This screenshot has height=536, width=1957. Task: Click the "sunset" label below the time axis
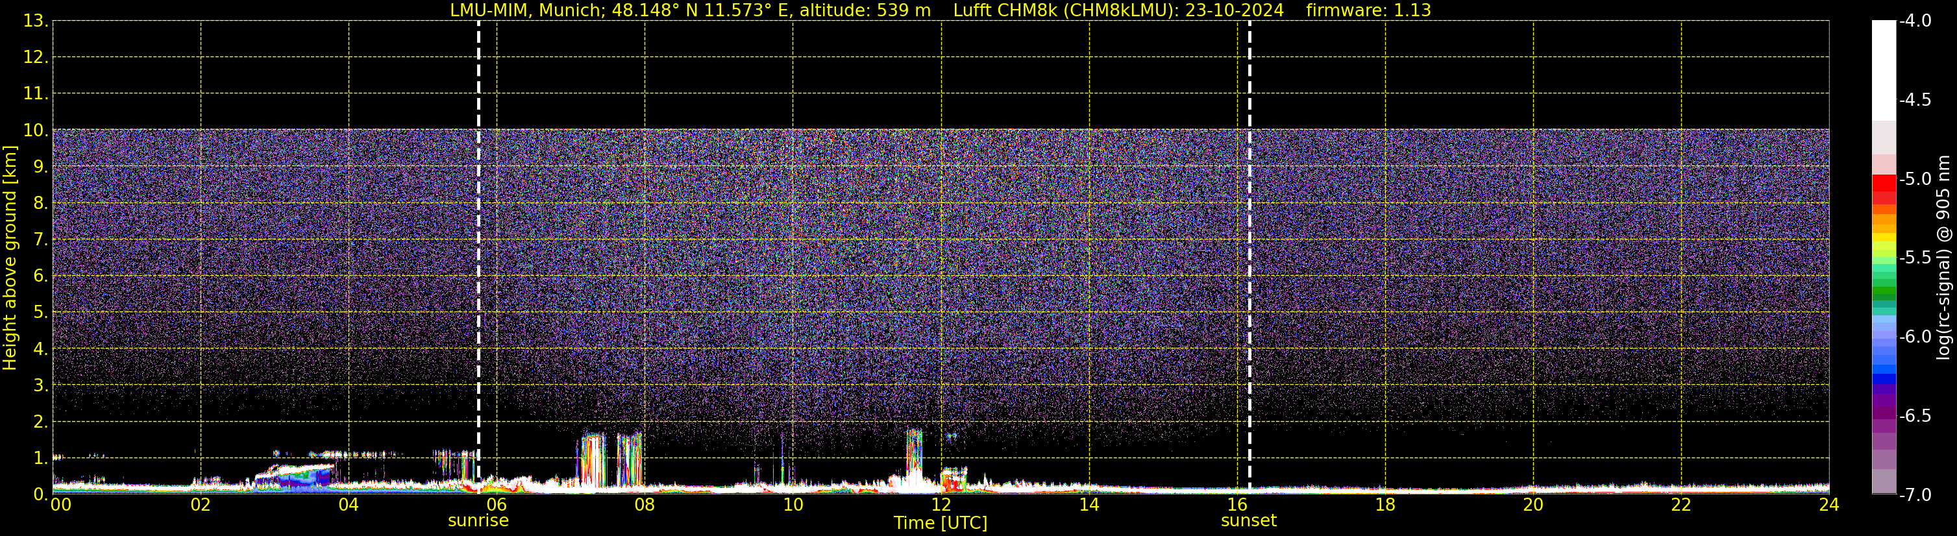pyautogui.click(x=1249, y=521)
